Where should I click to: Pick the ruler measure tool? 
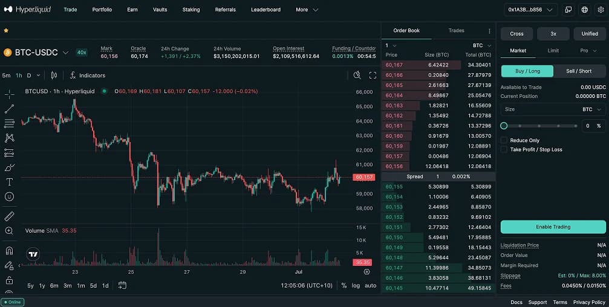click(9, 216)
